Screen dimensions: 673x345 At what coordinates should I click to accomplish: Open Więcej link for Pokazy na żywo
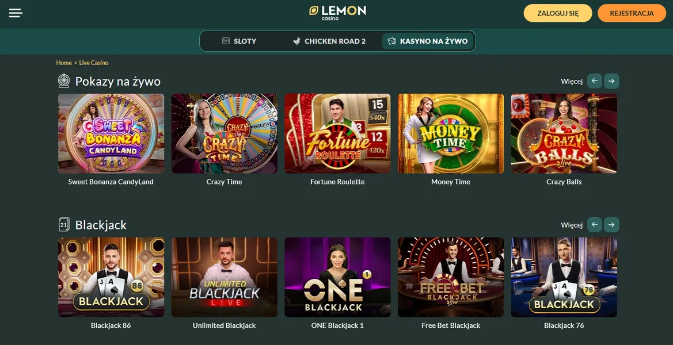[x=571, y=82]
